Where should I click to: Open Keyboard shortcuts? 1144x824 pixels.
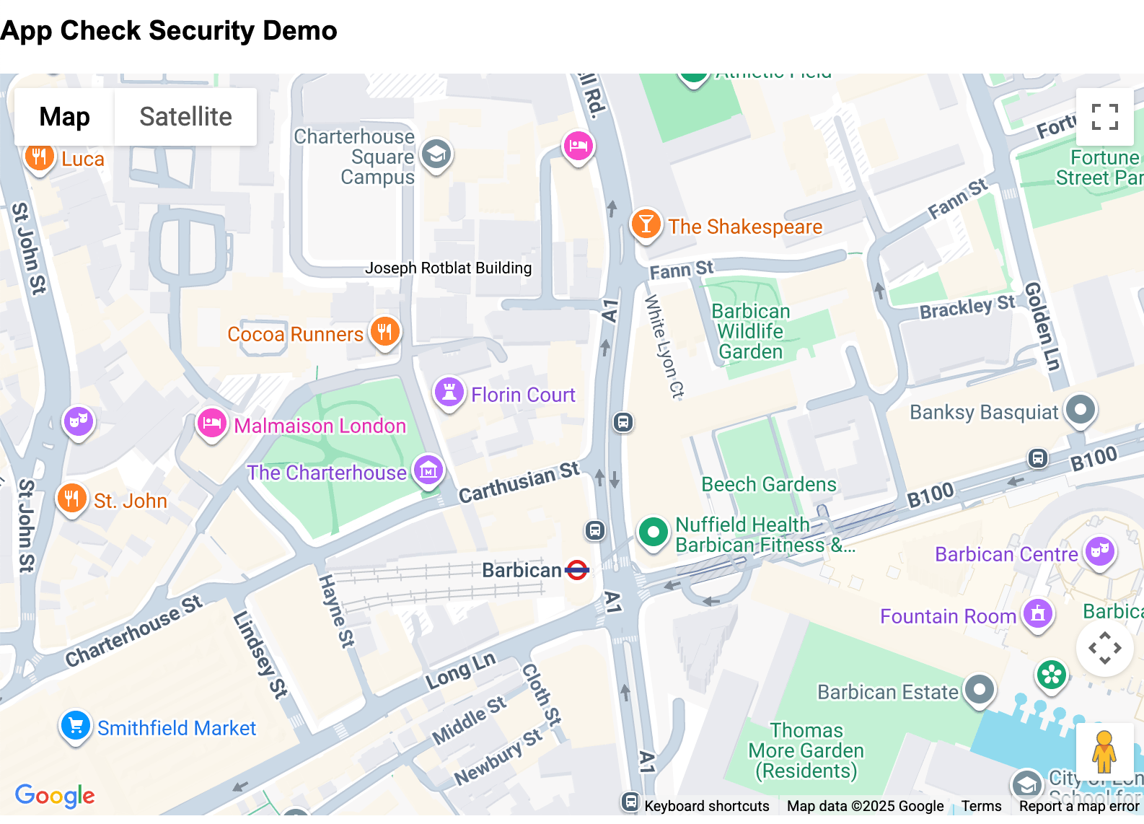coord(706,806)
